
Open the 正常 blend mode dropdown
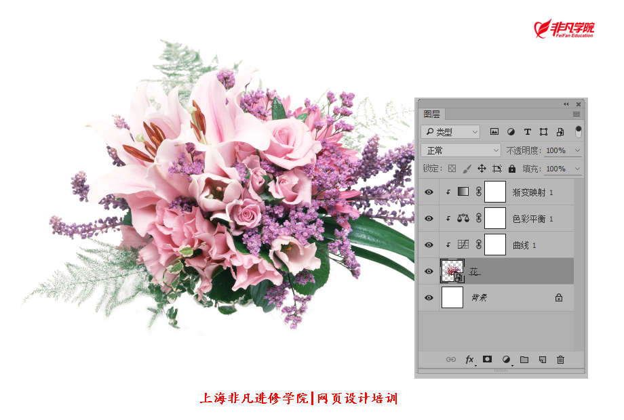coord(461,150)
